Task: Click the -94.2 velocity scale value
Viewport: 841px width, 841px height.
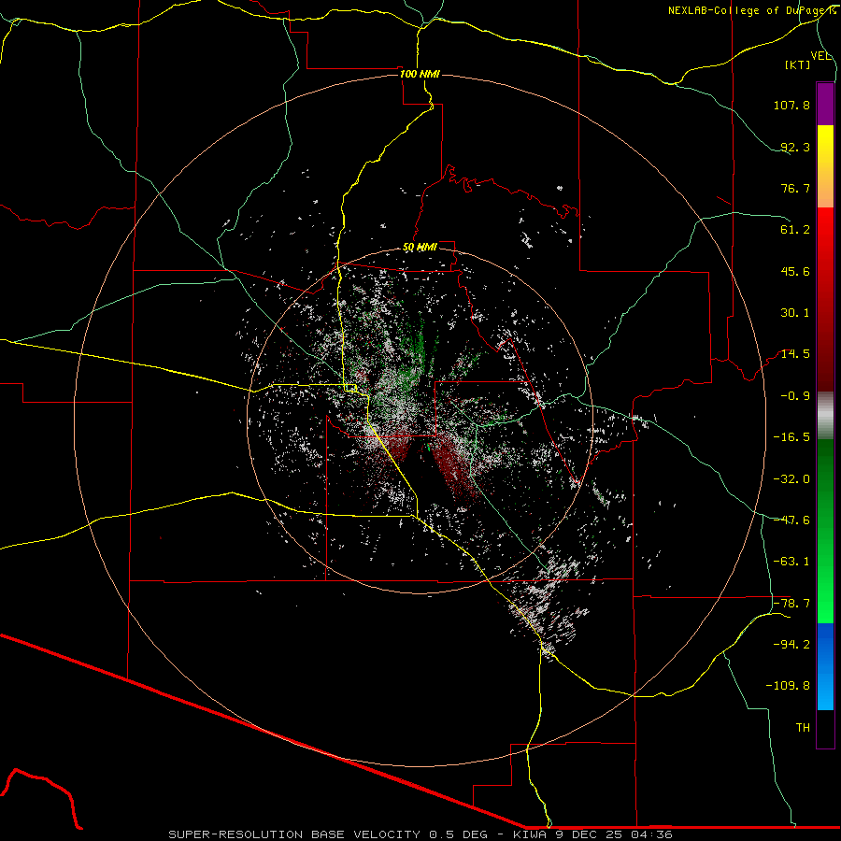Action: coord(791,645)
